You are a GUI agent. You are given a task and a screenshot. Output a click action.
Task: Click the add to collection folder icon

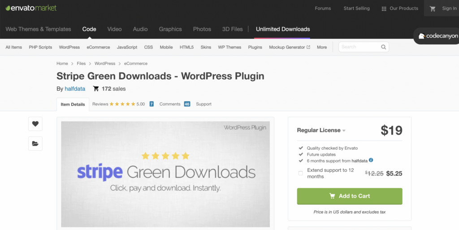click(x=35, y=144)
